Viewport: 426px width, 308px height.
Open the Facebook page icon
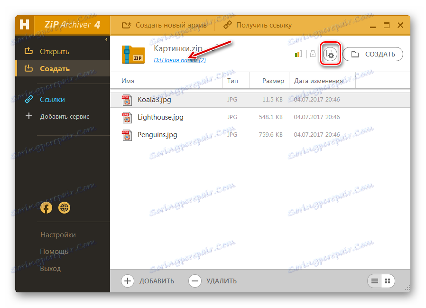click(46, 208)
